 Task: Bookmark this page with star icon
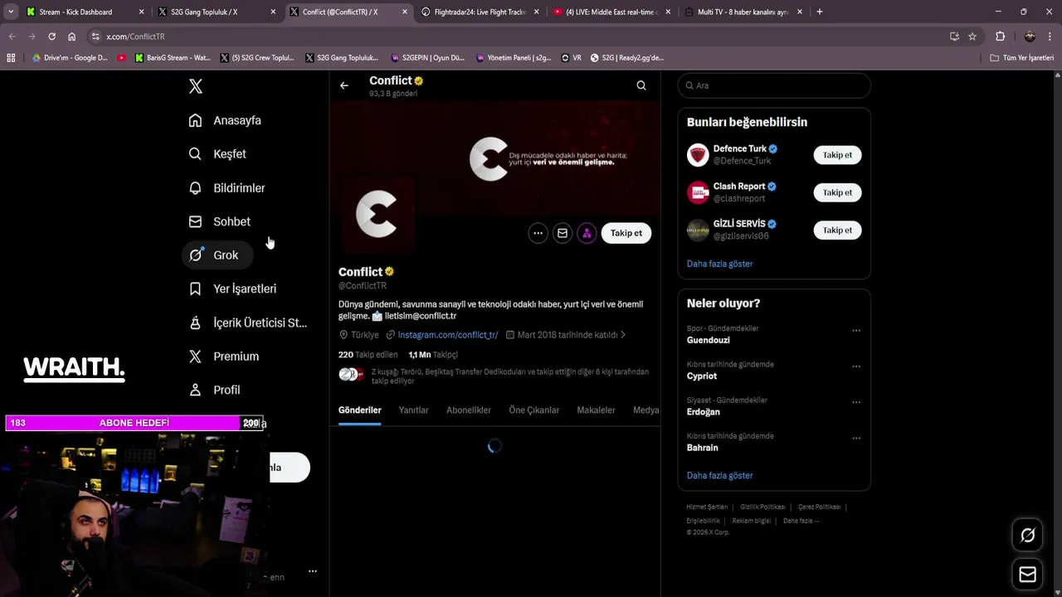pos(972,36)
